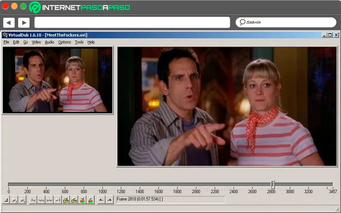Jump to previous scene change

point(82,200)
